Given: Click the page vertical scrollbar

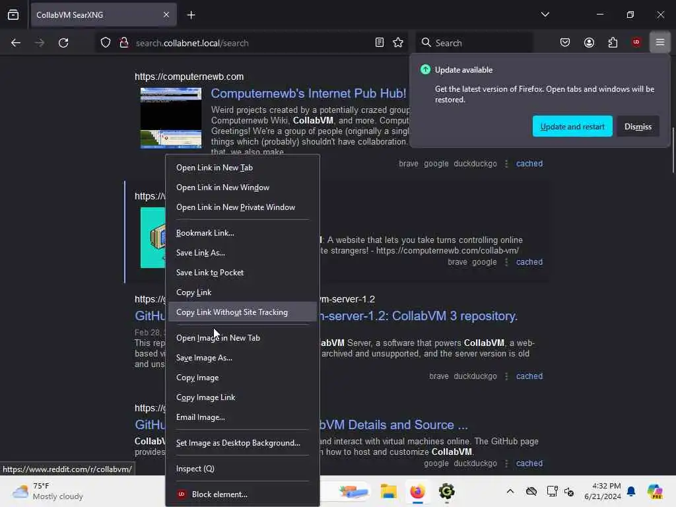Looking at the screenshot, I should [x=673, y=150].
